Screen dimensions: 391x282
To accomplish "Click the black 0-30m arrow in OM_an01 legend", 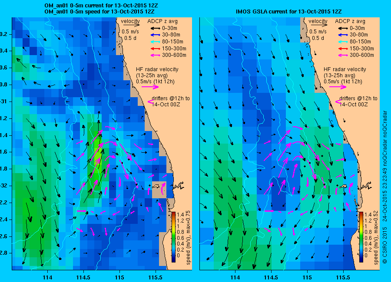I will pos(155,28).
